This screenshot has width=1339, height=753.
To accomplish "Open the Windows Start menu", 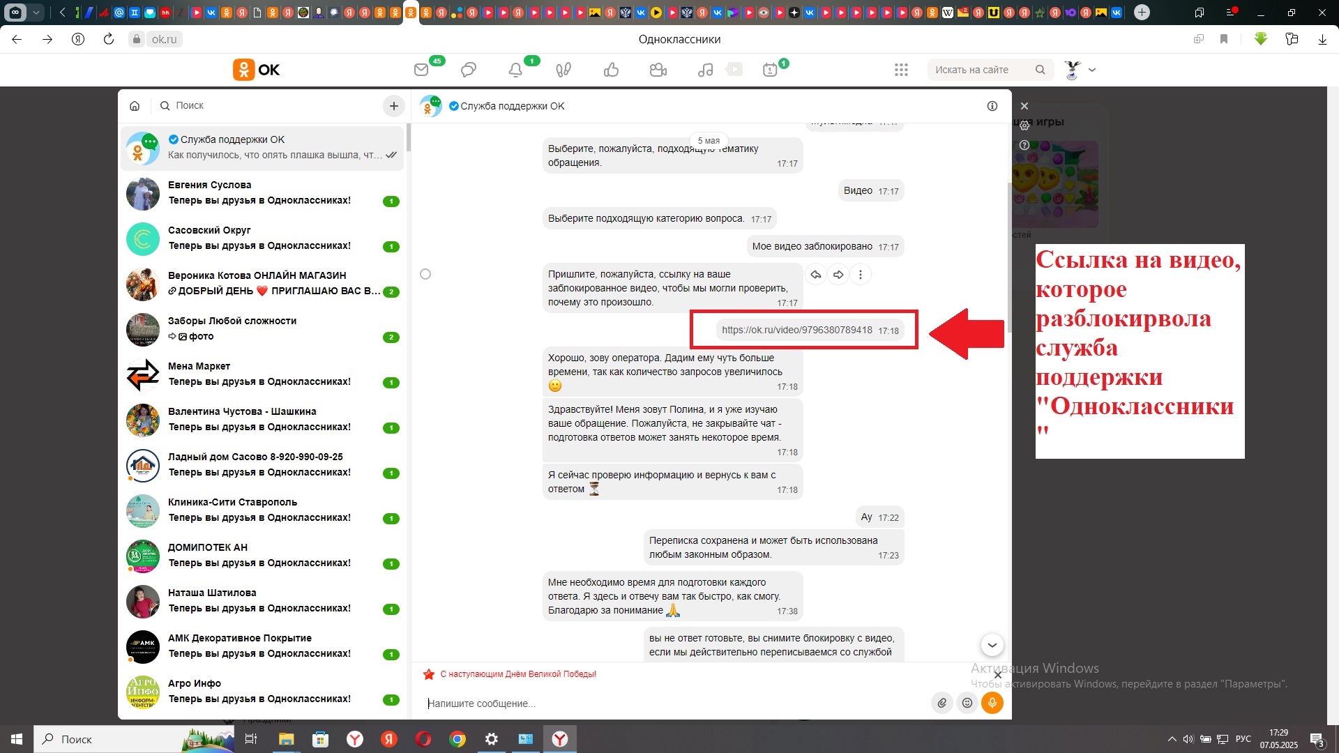I will pos(17,739).
